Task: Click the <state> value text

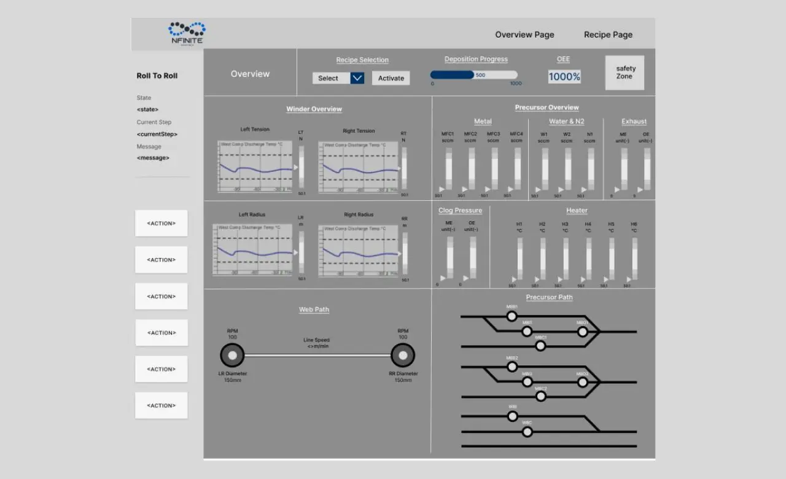Action: pos(147,109)
